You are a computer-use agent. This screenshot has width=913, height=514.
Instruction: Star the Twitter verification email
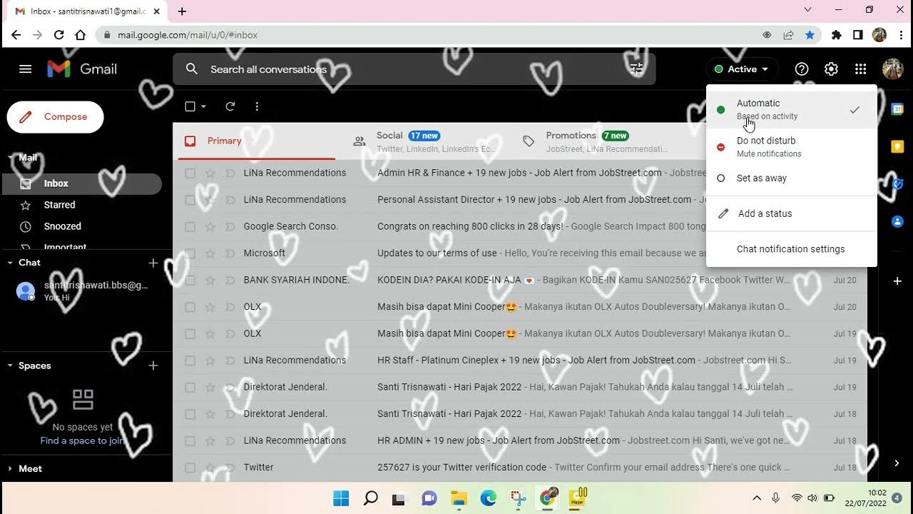point(210,468)
